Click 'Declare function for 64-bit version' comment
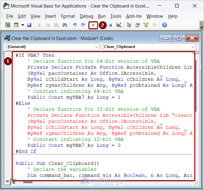Viewport: 204px width, 191px height. [94, 61]
